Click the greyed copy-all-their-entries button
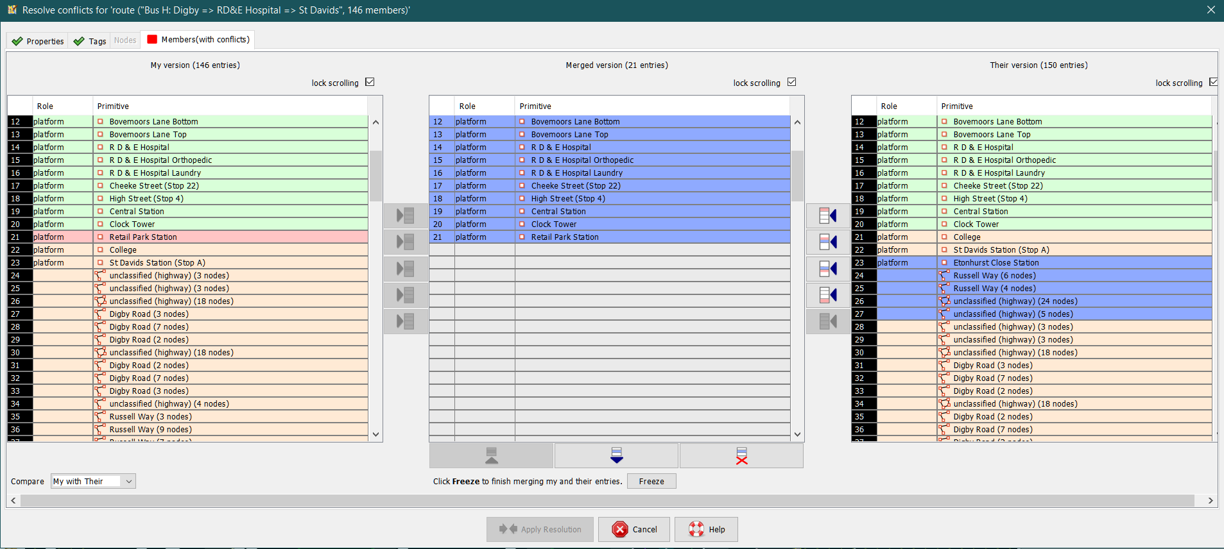This screenshot has width=1224, height=549. pos(828,321)
